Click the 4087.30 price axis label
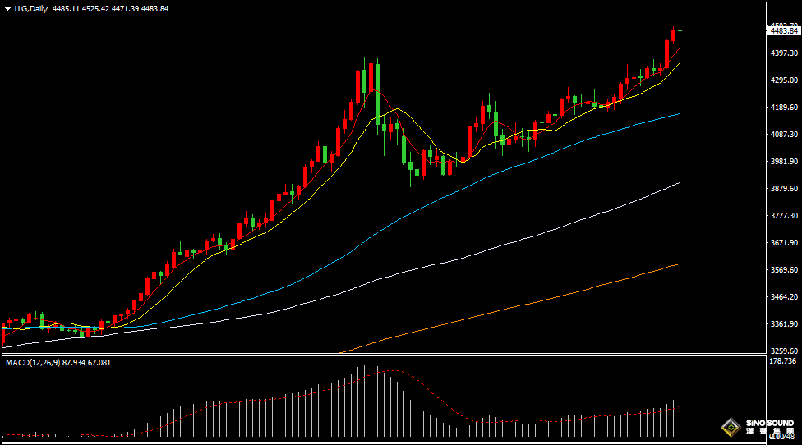This screenshot has height=445, width=802. [781, 135]
